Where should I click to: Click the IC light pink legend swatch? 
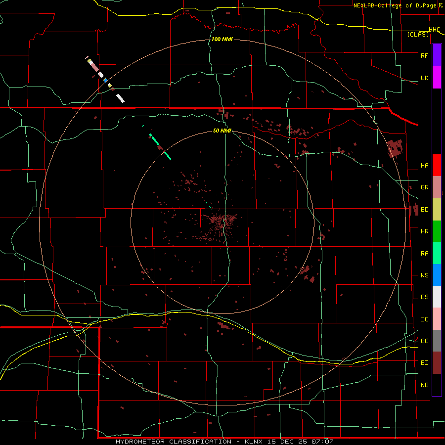pyautogui.click(x=437, y=319)
